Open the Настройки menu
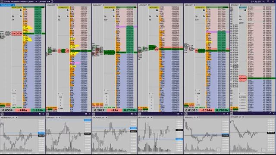Viewport: 276px width, 155px height. click(15, 1)
